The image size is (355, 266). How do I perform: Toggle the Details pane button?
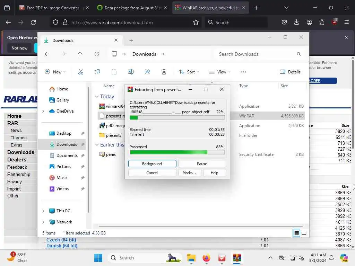[x=290, y=72]
